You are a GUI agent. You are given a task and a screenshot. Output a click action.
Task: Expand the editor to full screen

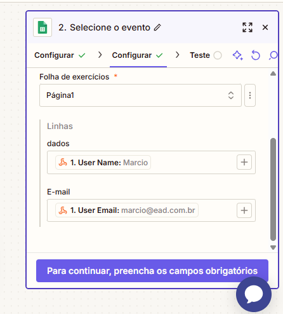coord(247,27)
